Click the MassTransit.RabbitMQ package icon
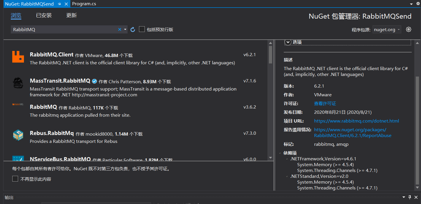This screenshot has width=421, height=204. coord(18,83)
